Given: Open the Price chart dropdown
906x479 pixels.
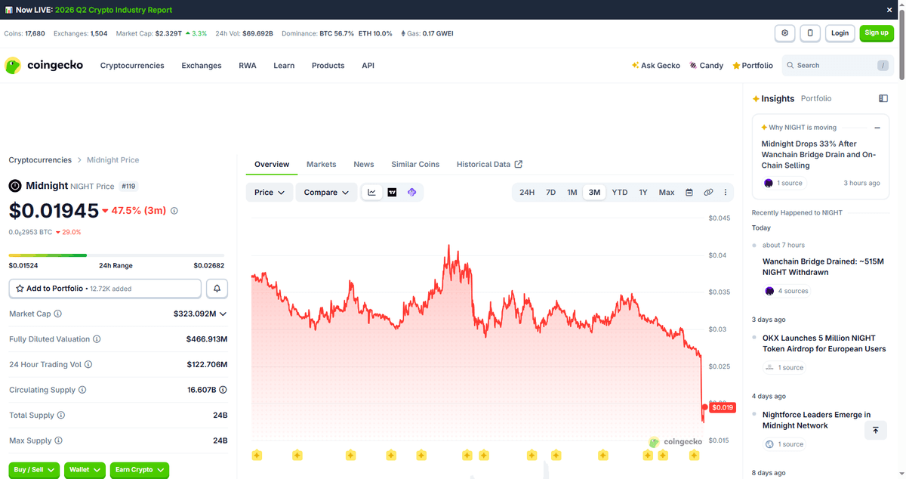Looking at the screenshot, I should pyautogui.click(x=270, y=193).
